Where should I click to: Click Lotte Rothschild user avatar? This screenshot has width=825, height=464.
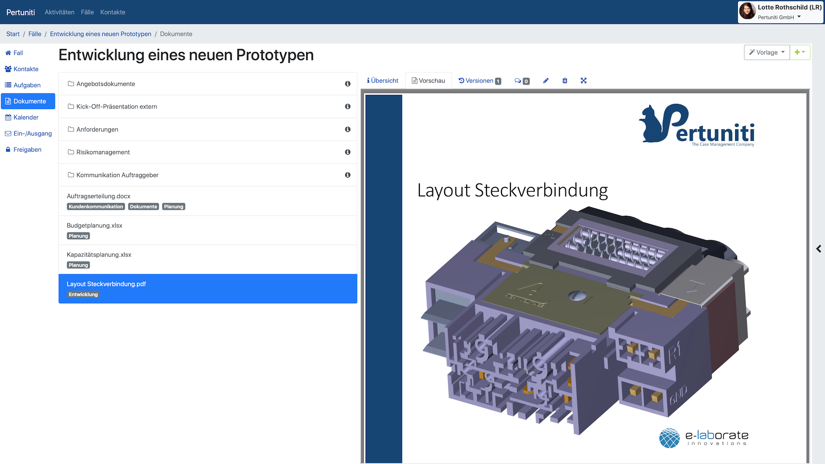point(747,11)
